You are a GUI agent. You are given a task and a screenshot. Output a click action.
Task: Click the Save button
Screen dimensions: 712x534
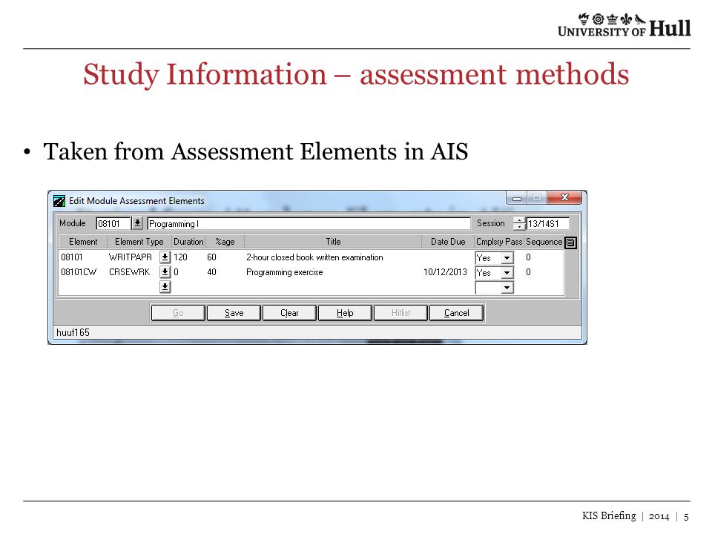234,313
